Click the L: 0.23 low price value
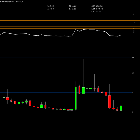The width and height of the screenshot is (140, 140). click(73, 9)
